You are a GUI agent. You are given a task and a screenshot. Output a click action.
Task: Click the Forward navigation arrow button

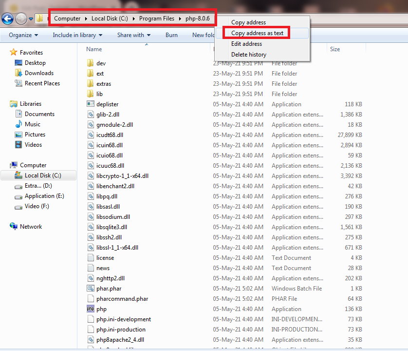click(x=21, y=19)
